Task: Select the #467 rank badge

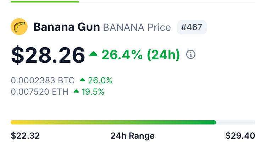Action: coord(192,27)
